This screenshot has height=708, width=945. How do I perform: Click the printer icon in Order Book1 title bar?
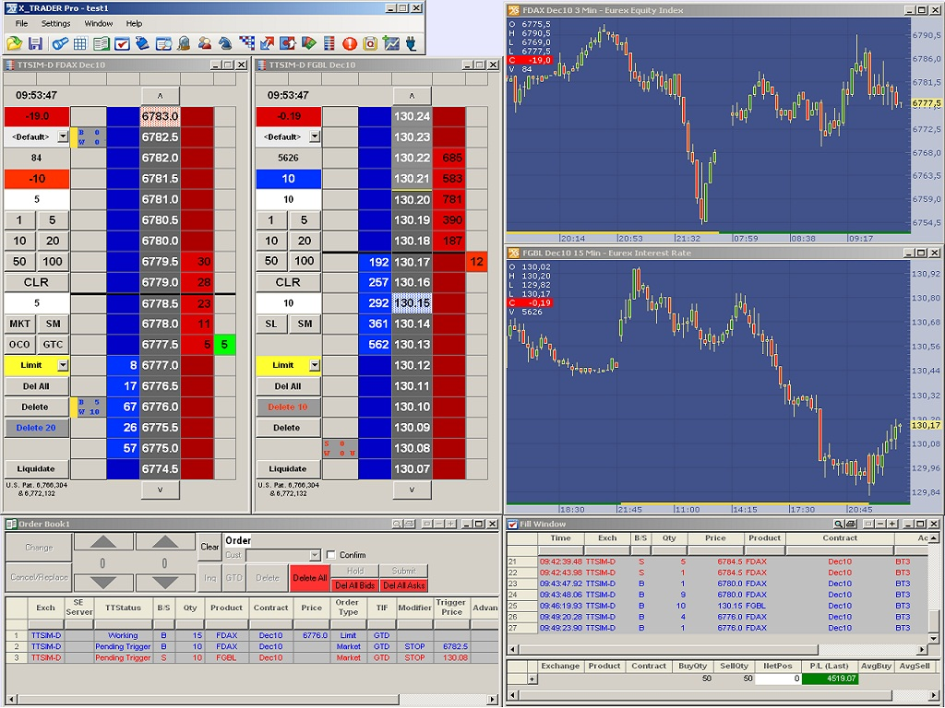409,525
